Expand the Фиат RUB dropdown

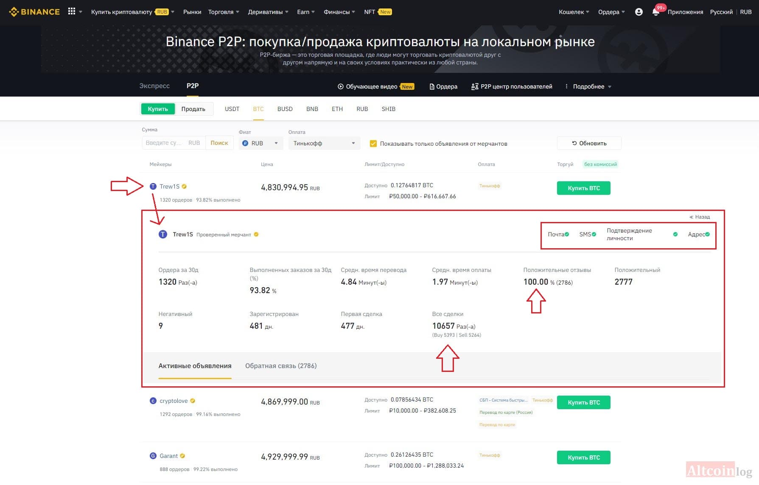(x=260, y=143)
